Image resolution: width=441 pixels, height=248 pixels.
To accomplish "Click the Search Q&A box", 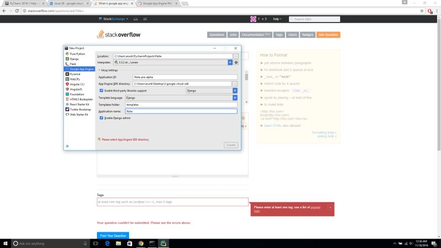I will point(314,19).
